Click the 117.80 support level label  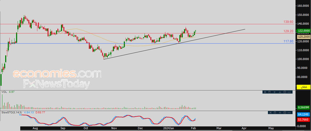point(289,41)
